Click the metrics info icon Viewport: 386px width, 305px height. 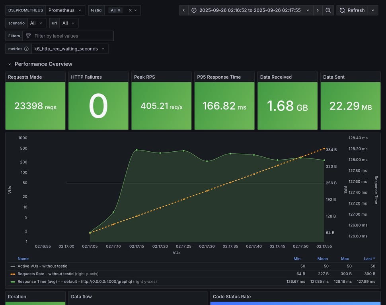[26, 49]
